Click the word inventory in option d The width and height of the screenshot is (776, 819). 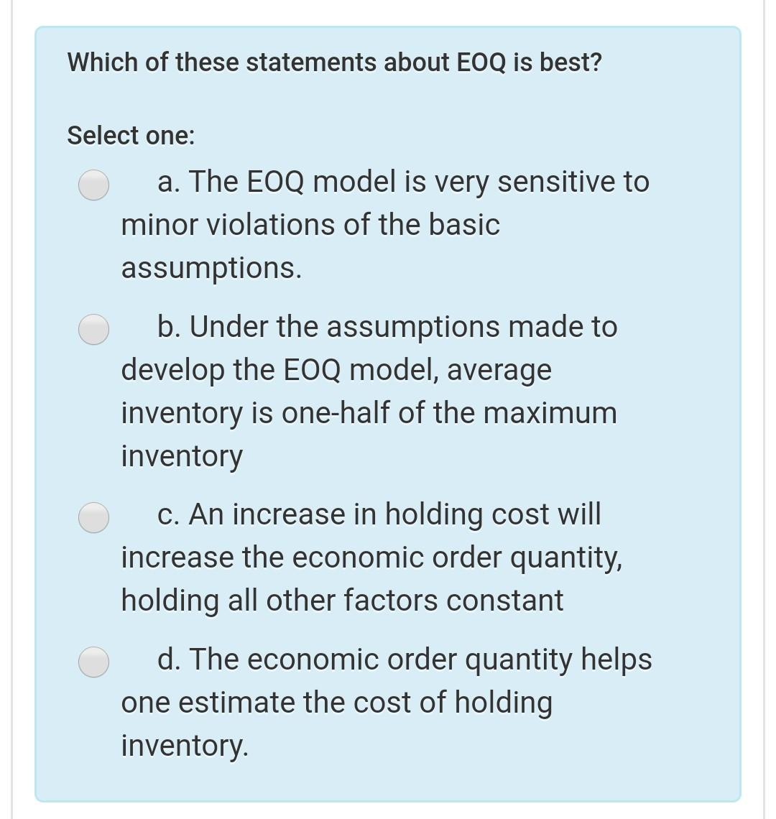click(x=185, y=746)
